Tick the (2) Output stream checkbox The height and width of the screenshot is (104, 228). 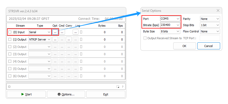[x=10, y=47]
